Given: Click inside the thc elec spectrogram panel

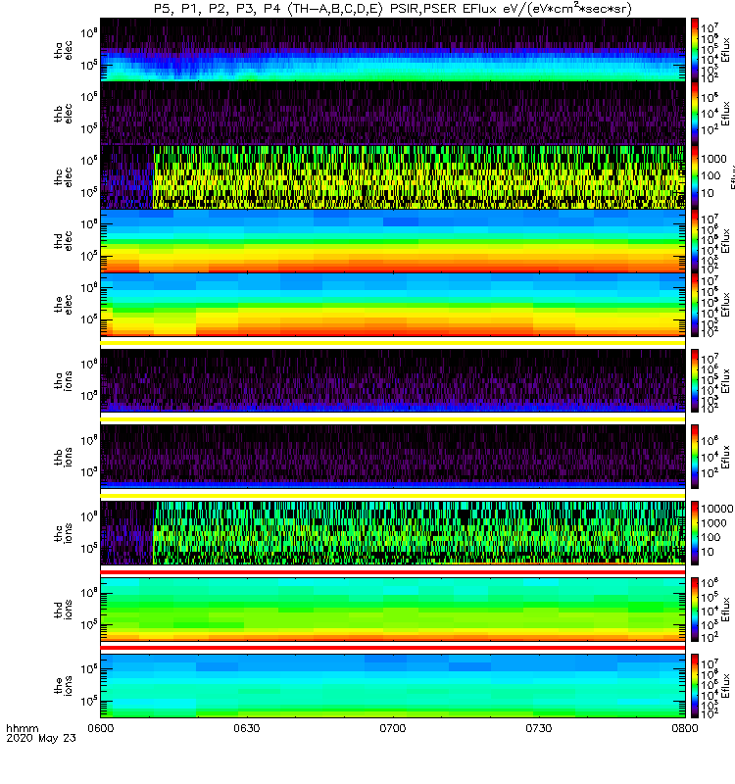Looking at the screenshot, I should (393, 176).
